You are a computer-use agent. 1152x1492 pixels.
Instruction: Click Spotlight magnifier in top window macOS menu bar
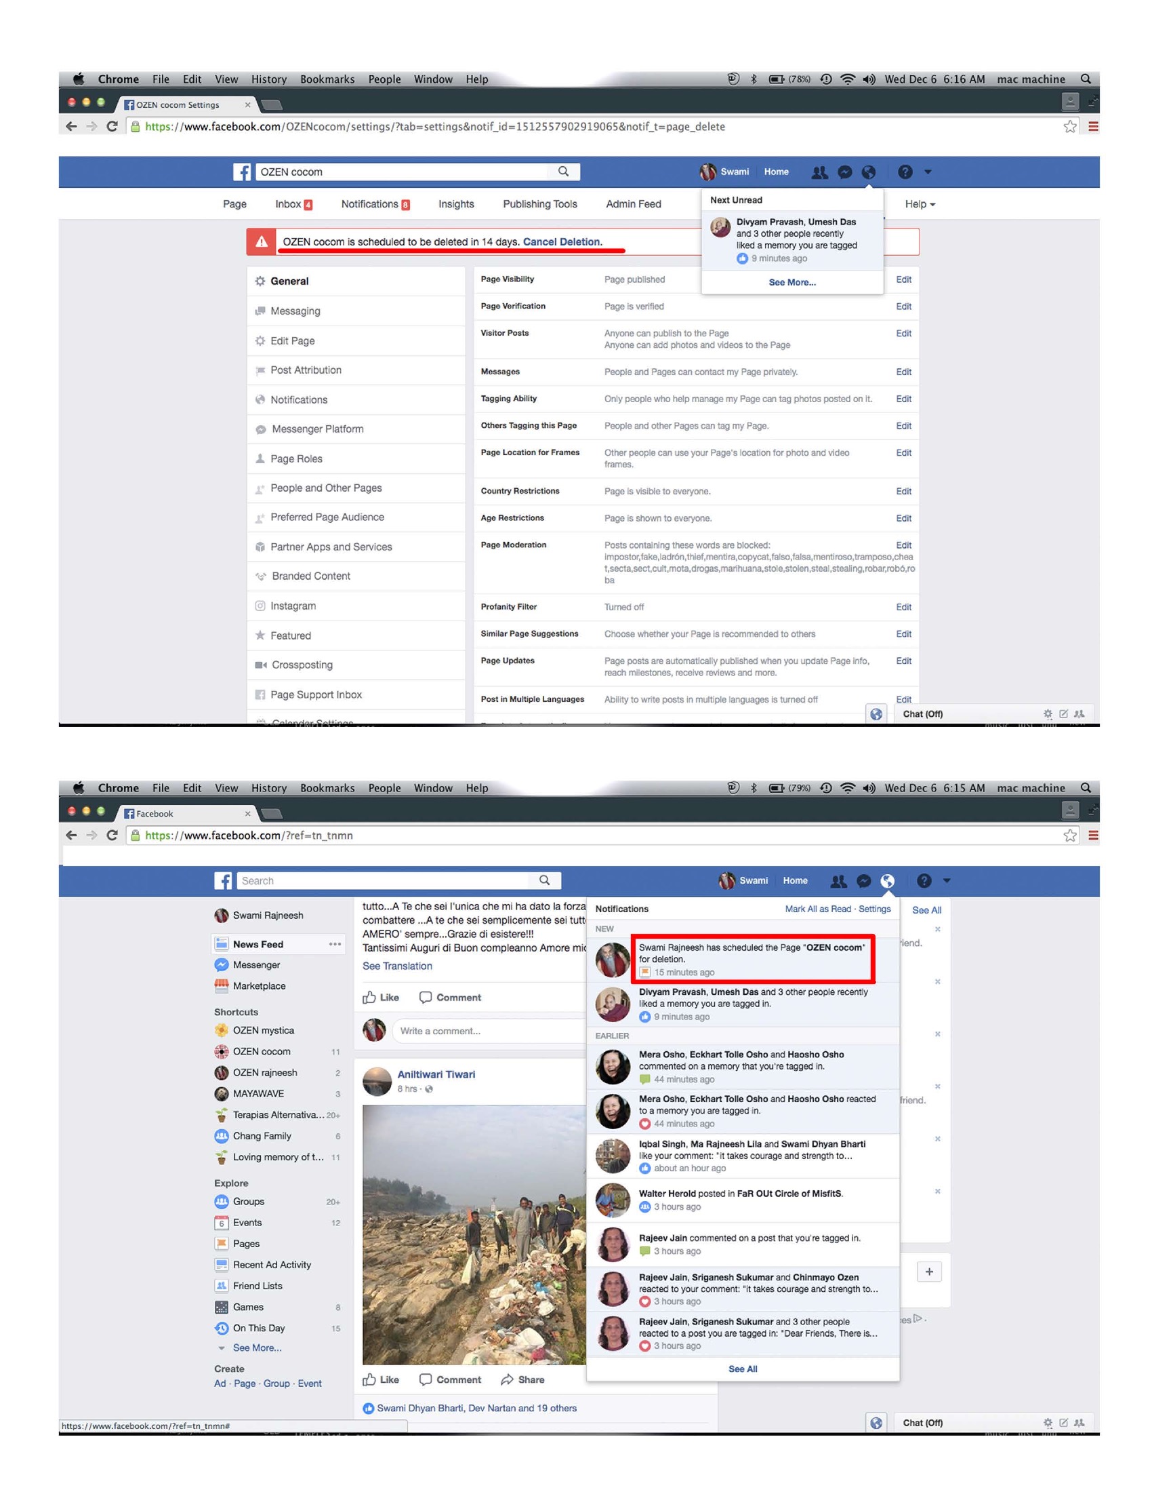1085,79
